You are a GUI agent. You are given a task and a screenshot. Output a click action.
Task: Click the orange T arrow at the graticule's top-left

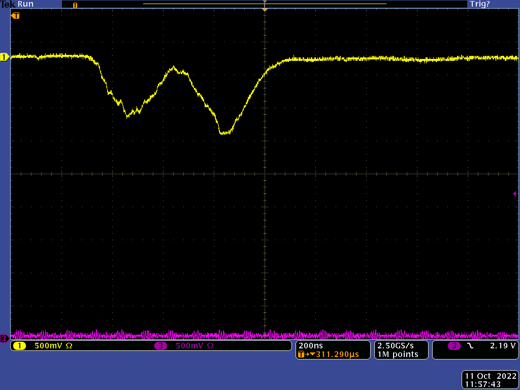[x=15, y=16]
